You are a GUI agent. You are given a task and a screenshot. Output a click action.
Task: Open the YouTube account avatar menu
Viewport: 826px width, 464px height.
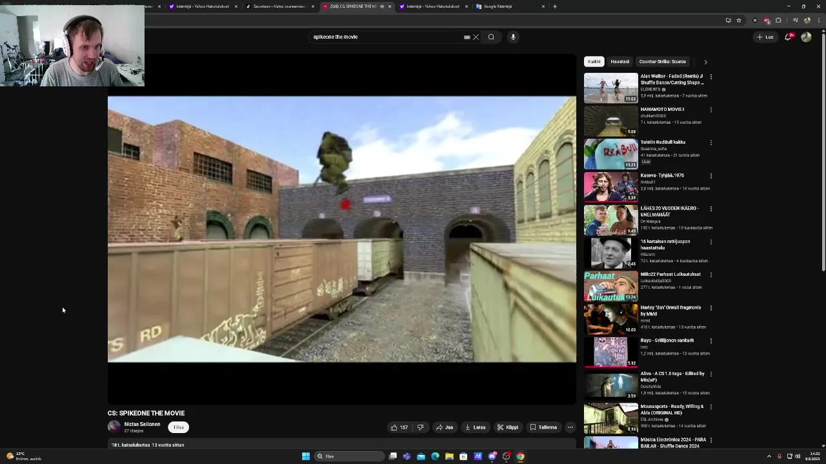tap(806, 37)
